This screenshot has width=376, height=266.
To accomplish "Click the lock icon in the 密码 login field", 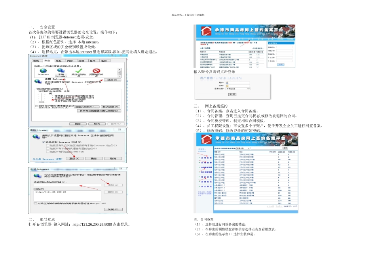I will [227, 85].
